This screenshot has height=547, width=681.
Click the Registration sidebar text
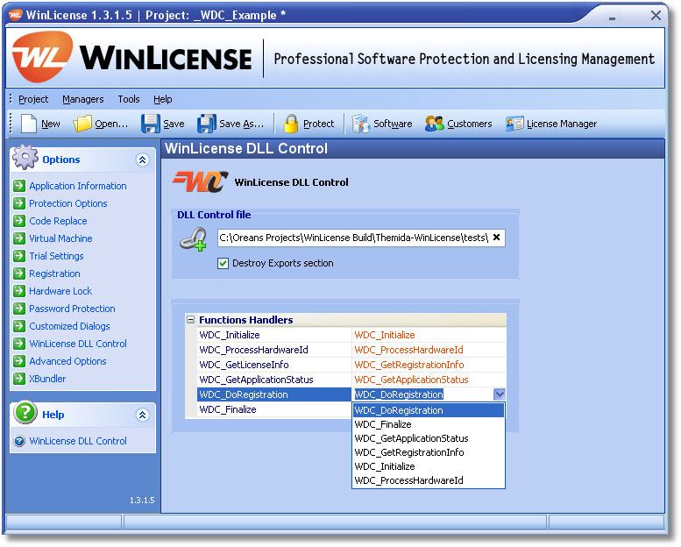[x=54, y=273]
